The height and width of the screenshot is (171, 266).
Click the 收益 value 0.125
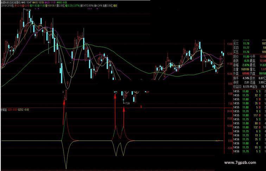pos(246,87)
